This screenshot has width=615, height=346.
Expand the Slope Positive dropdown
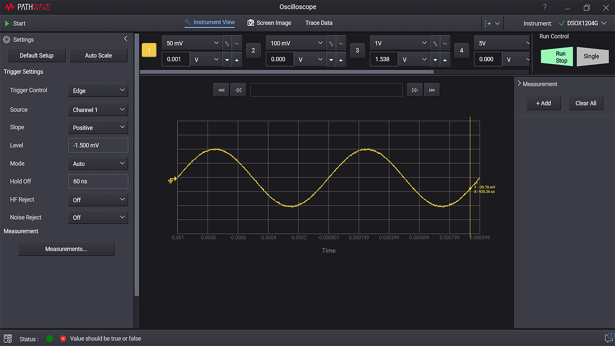click(98, 127)
